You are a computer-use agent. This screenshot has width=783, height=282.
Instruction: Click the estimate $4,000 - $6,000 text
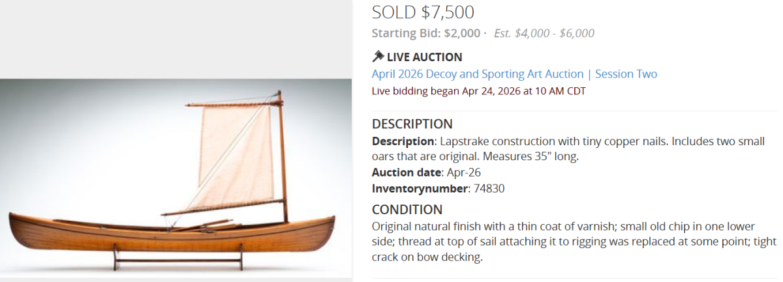(544, 33)
